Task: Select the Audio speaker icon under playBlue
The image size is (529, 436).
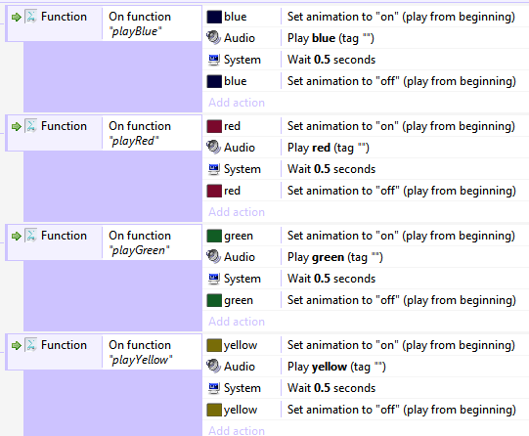Action: pyautogui.click(x=214, y=38)
